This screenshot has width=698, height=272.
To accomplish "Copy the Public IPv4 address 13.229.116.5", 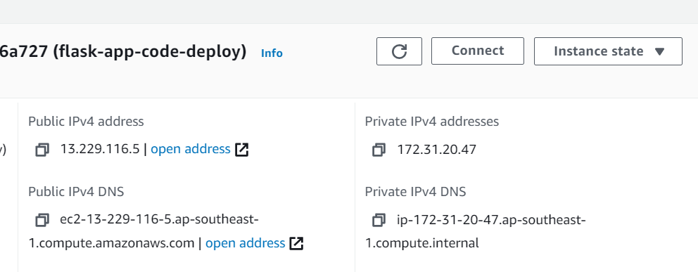I will pyautogui.click(x=42, y=150).
